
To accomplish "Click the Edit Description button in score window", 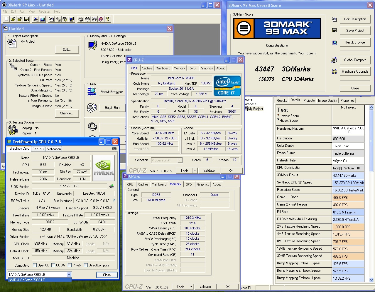I will pyautogui.click(x=355, y=19).
